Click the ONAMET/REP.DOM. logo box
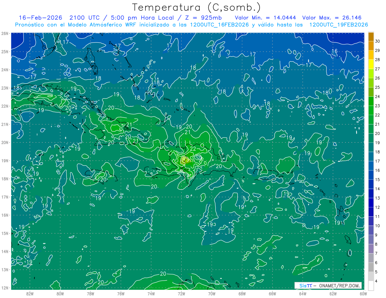 (328, 285)
